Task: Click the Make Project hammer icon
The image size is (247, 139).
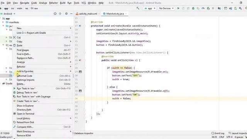Action: [x=138, y=8]
